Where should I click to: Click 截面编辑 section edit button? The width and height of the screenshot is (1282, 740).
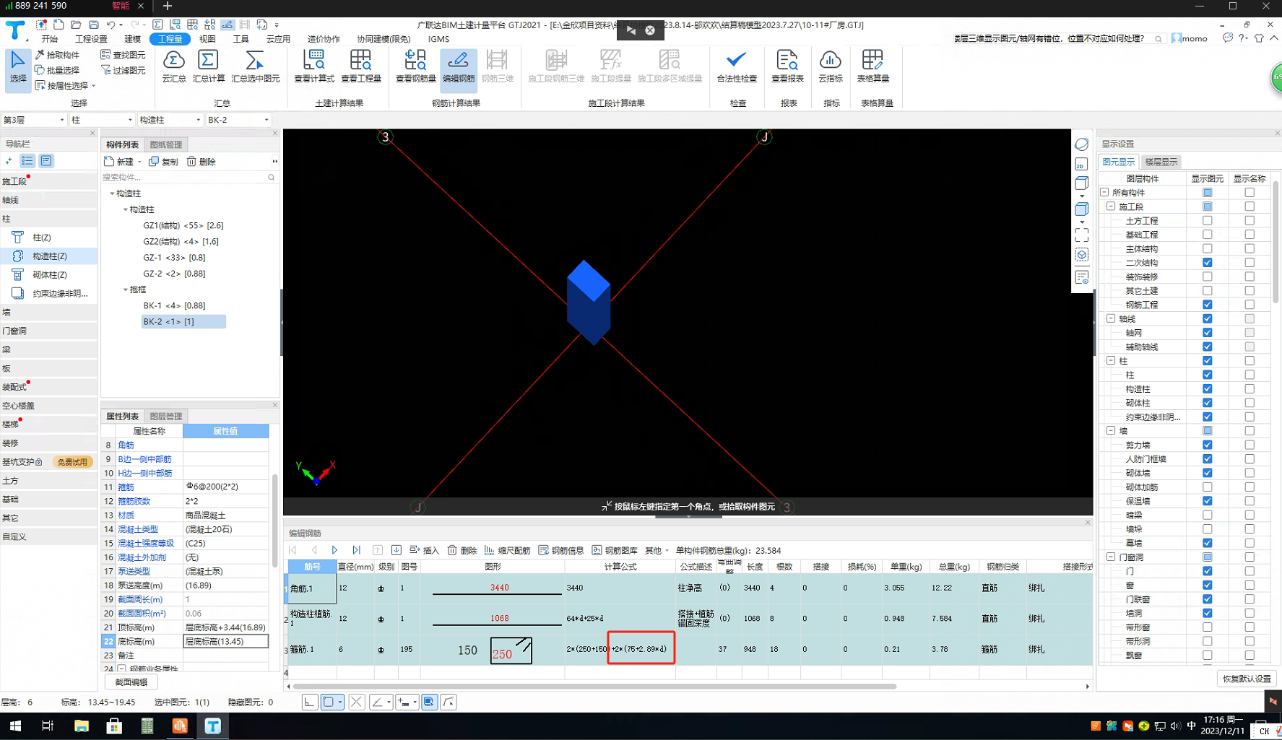tap(131, 682)
